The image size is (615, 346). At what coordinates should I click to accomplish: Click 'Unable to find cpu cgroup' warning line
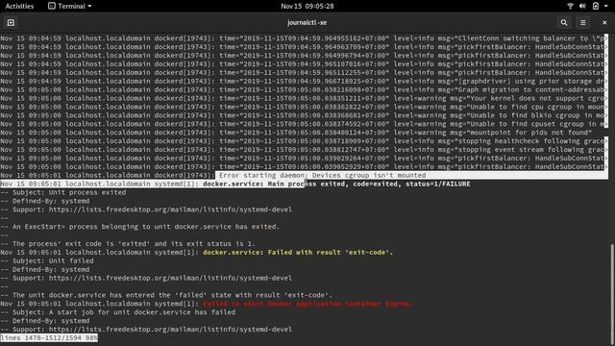[x=304, y=107]
